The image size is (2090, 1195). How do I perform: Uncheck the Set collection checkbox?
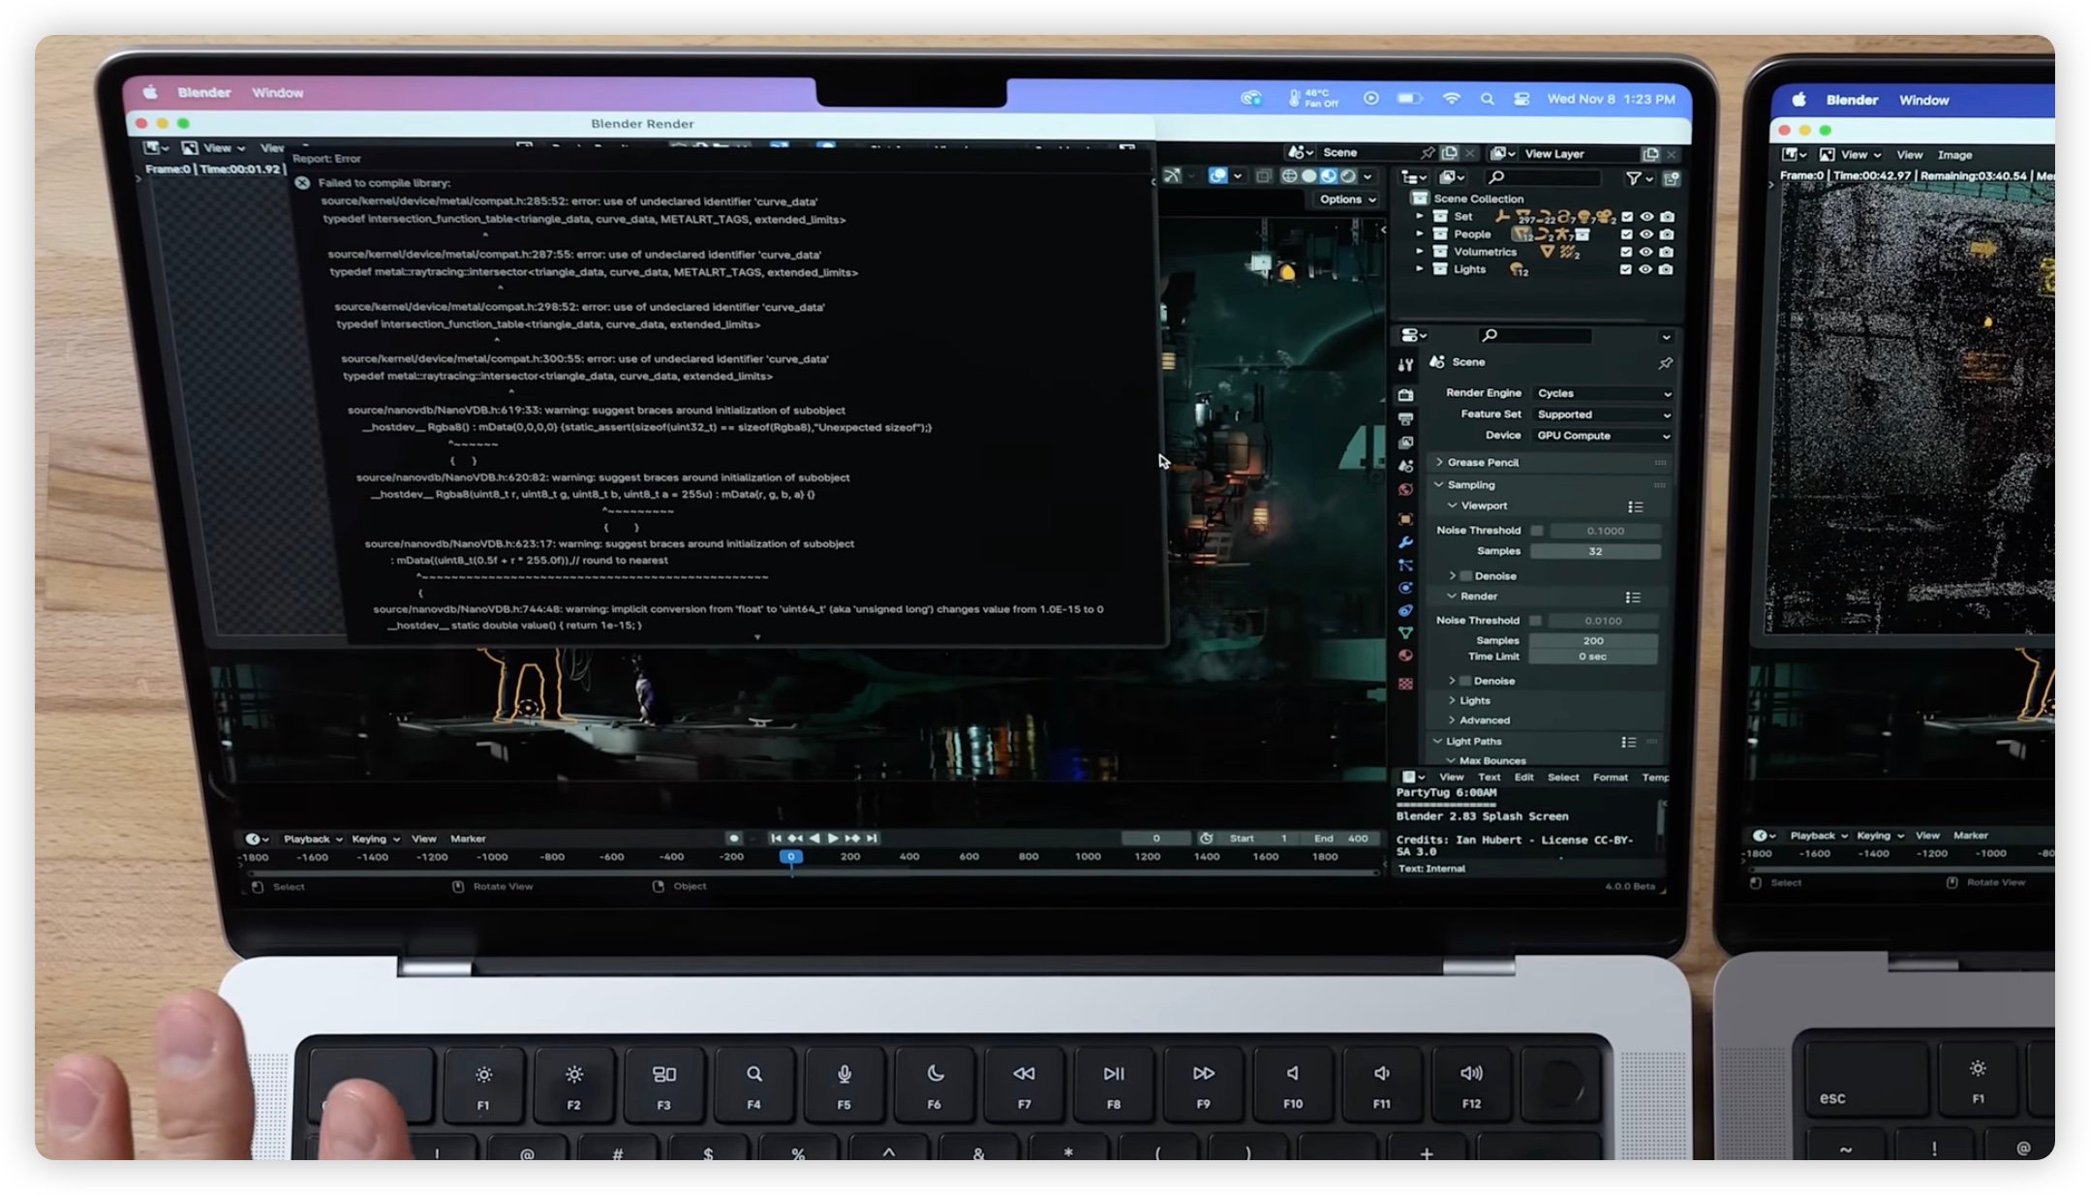tap(1627, 217)
